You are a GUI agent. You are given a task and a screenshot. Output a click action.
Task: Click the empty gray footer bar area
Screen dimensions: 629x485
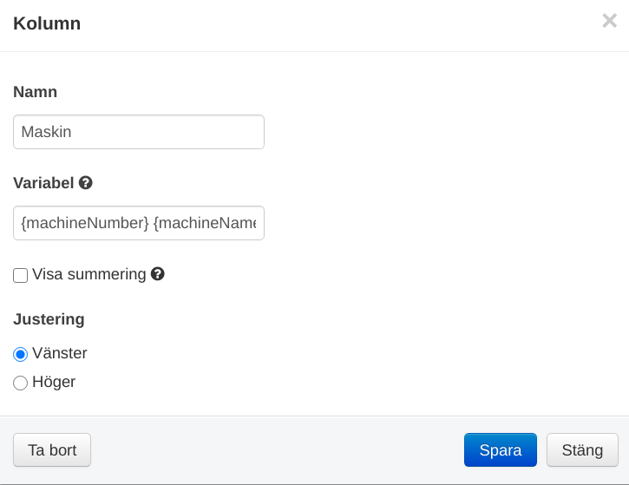click(x=277, y=449)
